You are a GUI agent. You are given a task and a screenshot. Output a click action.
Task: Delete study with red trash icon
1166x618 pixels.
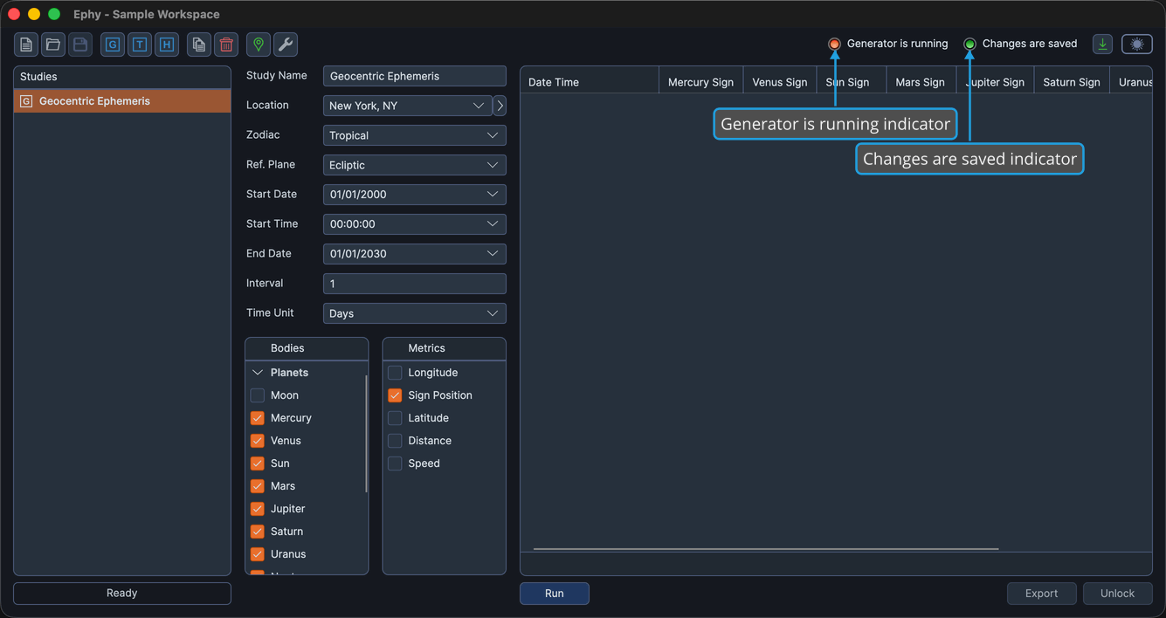pyautogui.click(x=226, y=45)
